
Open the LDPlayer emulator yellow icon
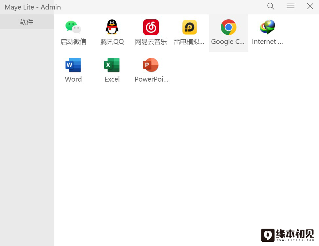[190, 27]
